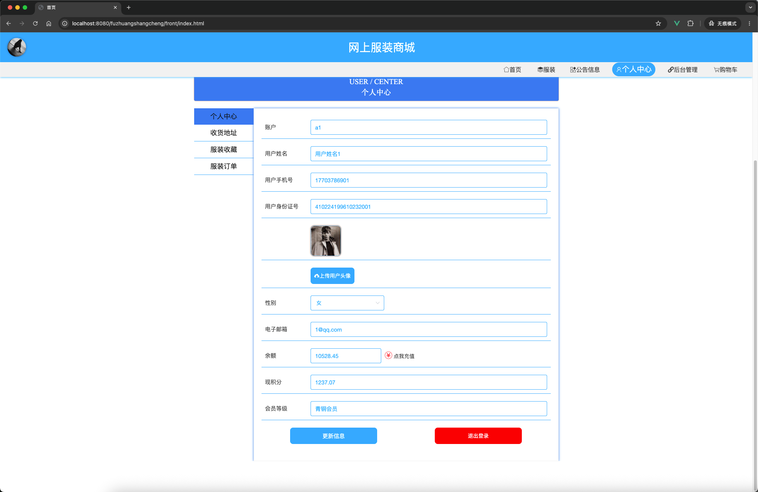Close the 首页 browser tab
This screenshot has height=492, width=758.
click(115, 7)
